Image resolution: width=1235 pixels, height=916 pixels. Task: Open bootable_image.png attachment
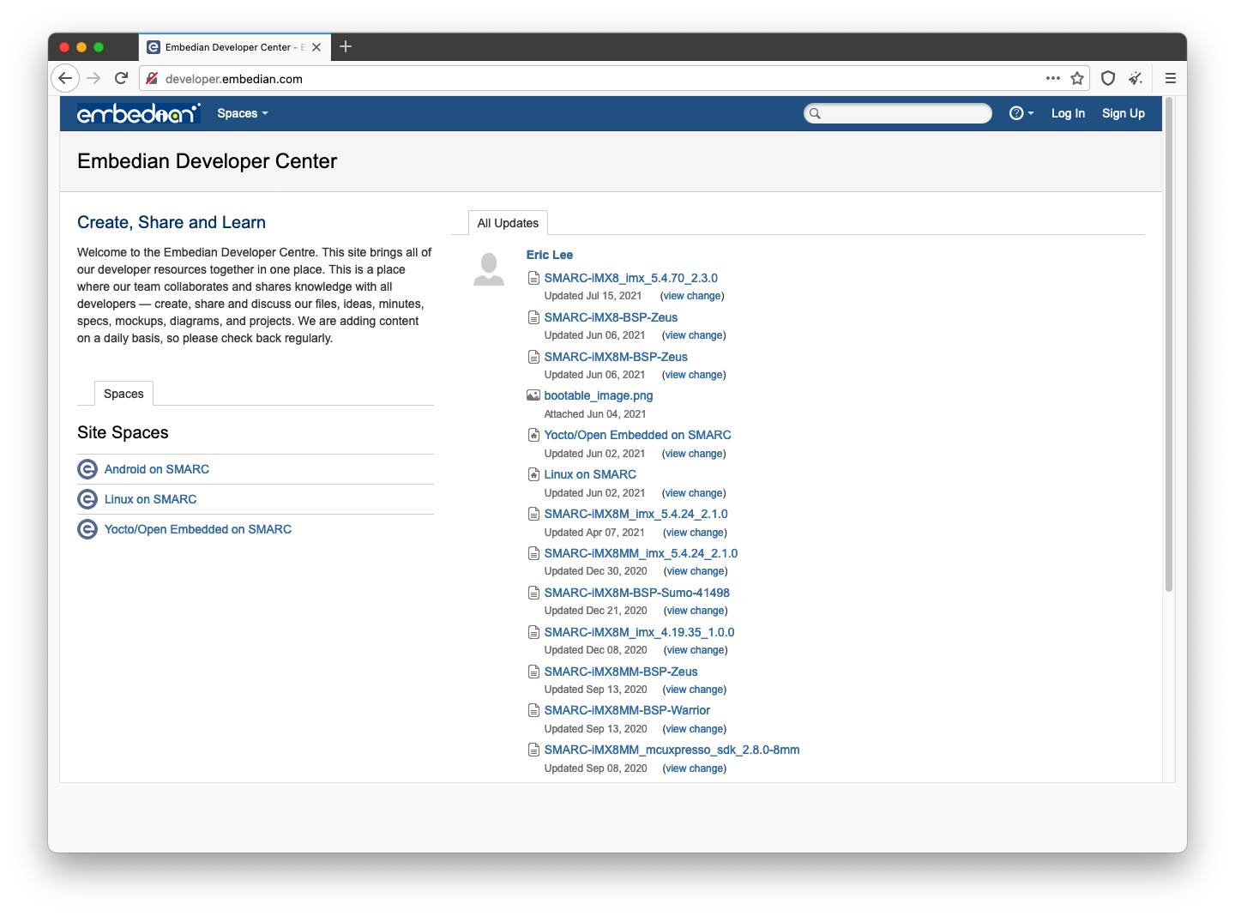599,395
